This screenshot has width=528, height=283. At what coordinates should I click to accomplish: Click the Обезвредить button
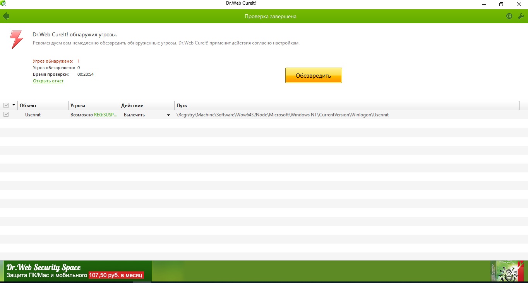point(314,75)
